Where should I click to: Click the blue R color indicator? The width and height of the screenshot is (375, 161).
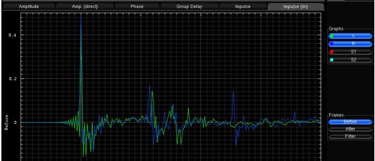pyautogui.click(x=332, y=44)
